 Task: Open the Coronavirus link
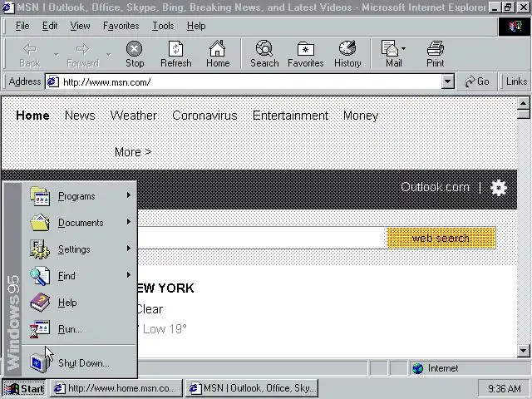coord(204,116)
